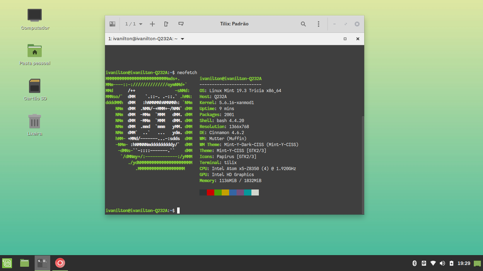Click the add terminal right icon

167,24
